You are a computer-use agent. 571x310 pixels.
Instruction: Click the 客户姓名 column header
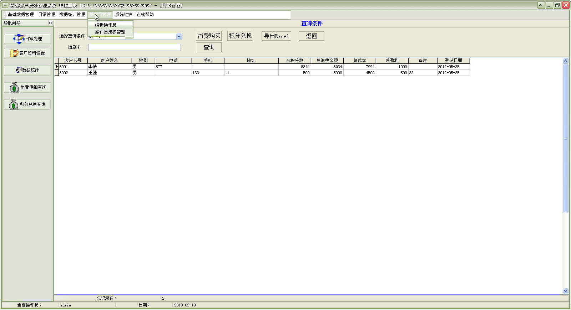[x=110, y=61]
